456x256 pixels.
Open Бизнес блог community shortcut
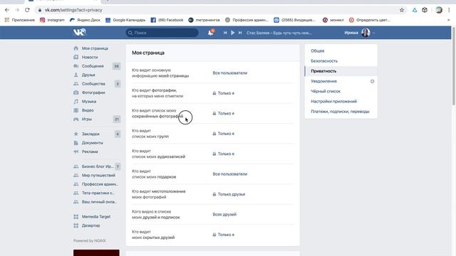click(x=98, y=166)
